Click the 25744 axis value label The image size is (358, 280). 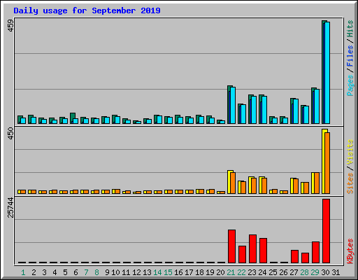pos(10,207)
